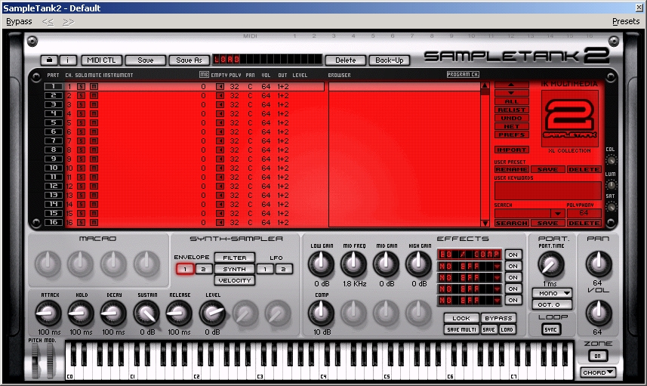Click the User Keywords field
Screen dimensions: 647x386
pyautogui.click(x=547, y=190)
